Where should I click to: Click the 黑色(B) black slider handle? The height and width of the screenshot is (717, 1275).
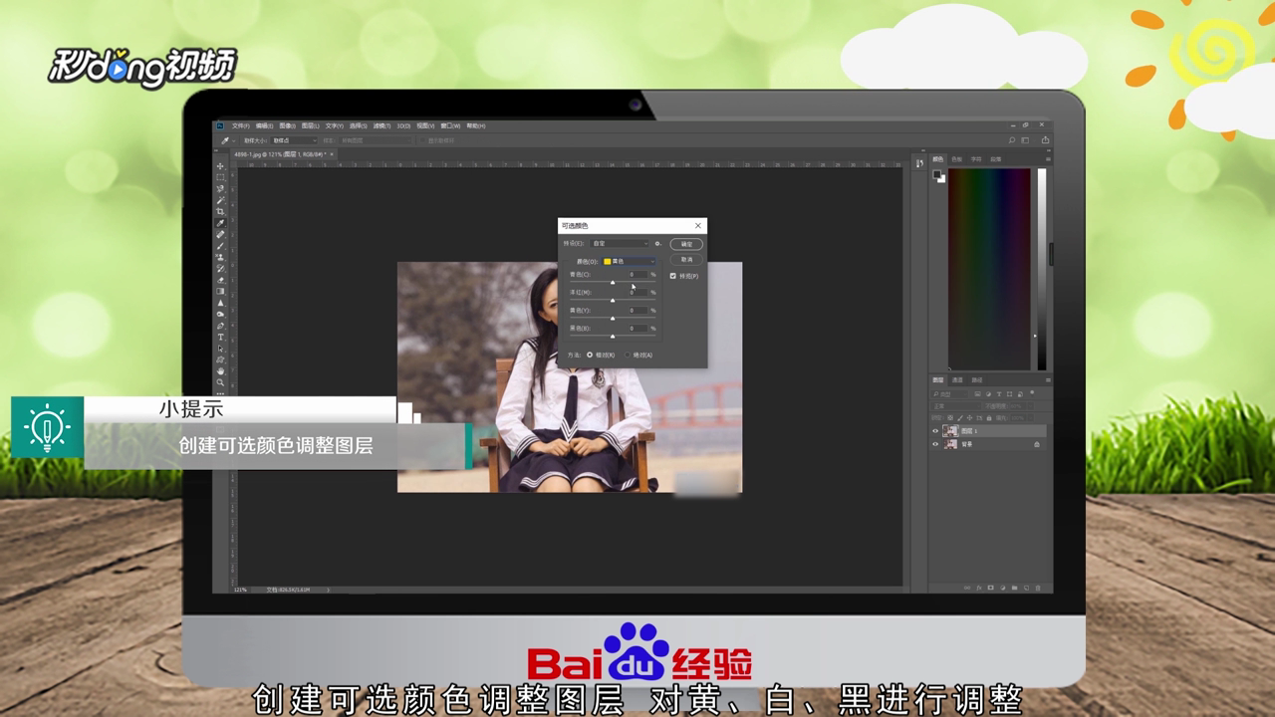[x=613, y=337]
